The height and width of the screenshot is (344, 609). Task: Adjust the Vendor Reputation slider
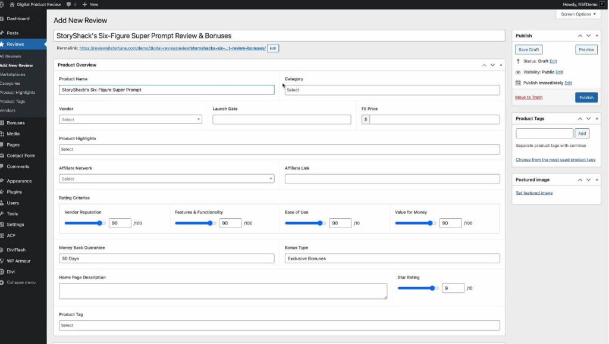pyautogui.click(x=85, y=223)
